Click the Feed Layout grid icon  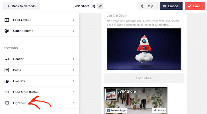point(7,20)
